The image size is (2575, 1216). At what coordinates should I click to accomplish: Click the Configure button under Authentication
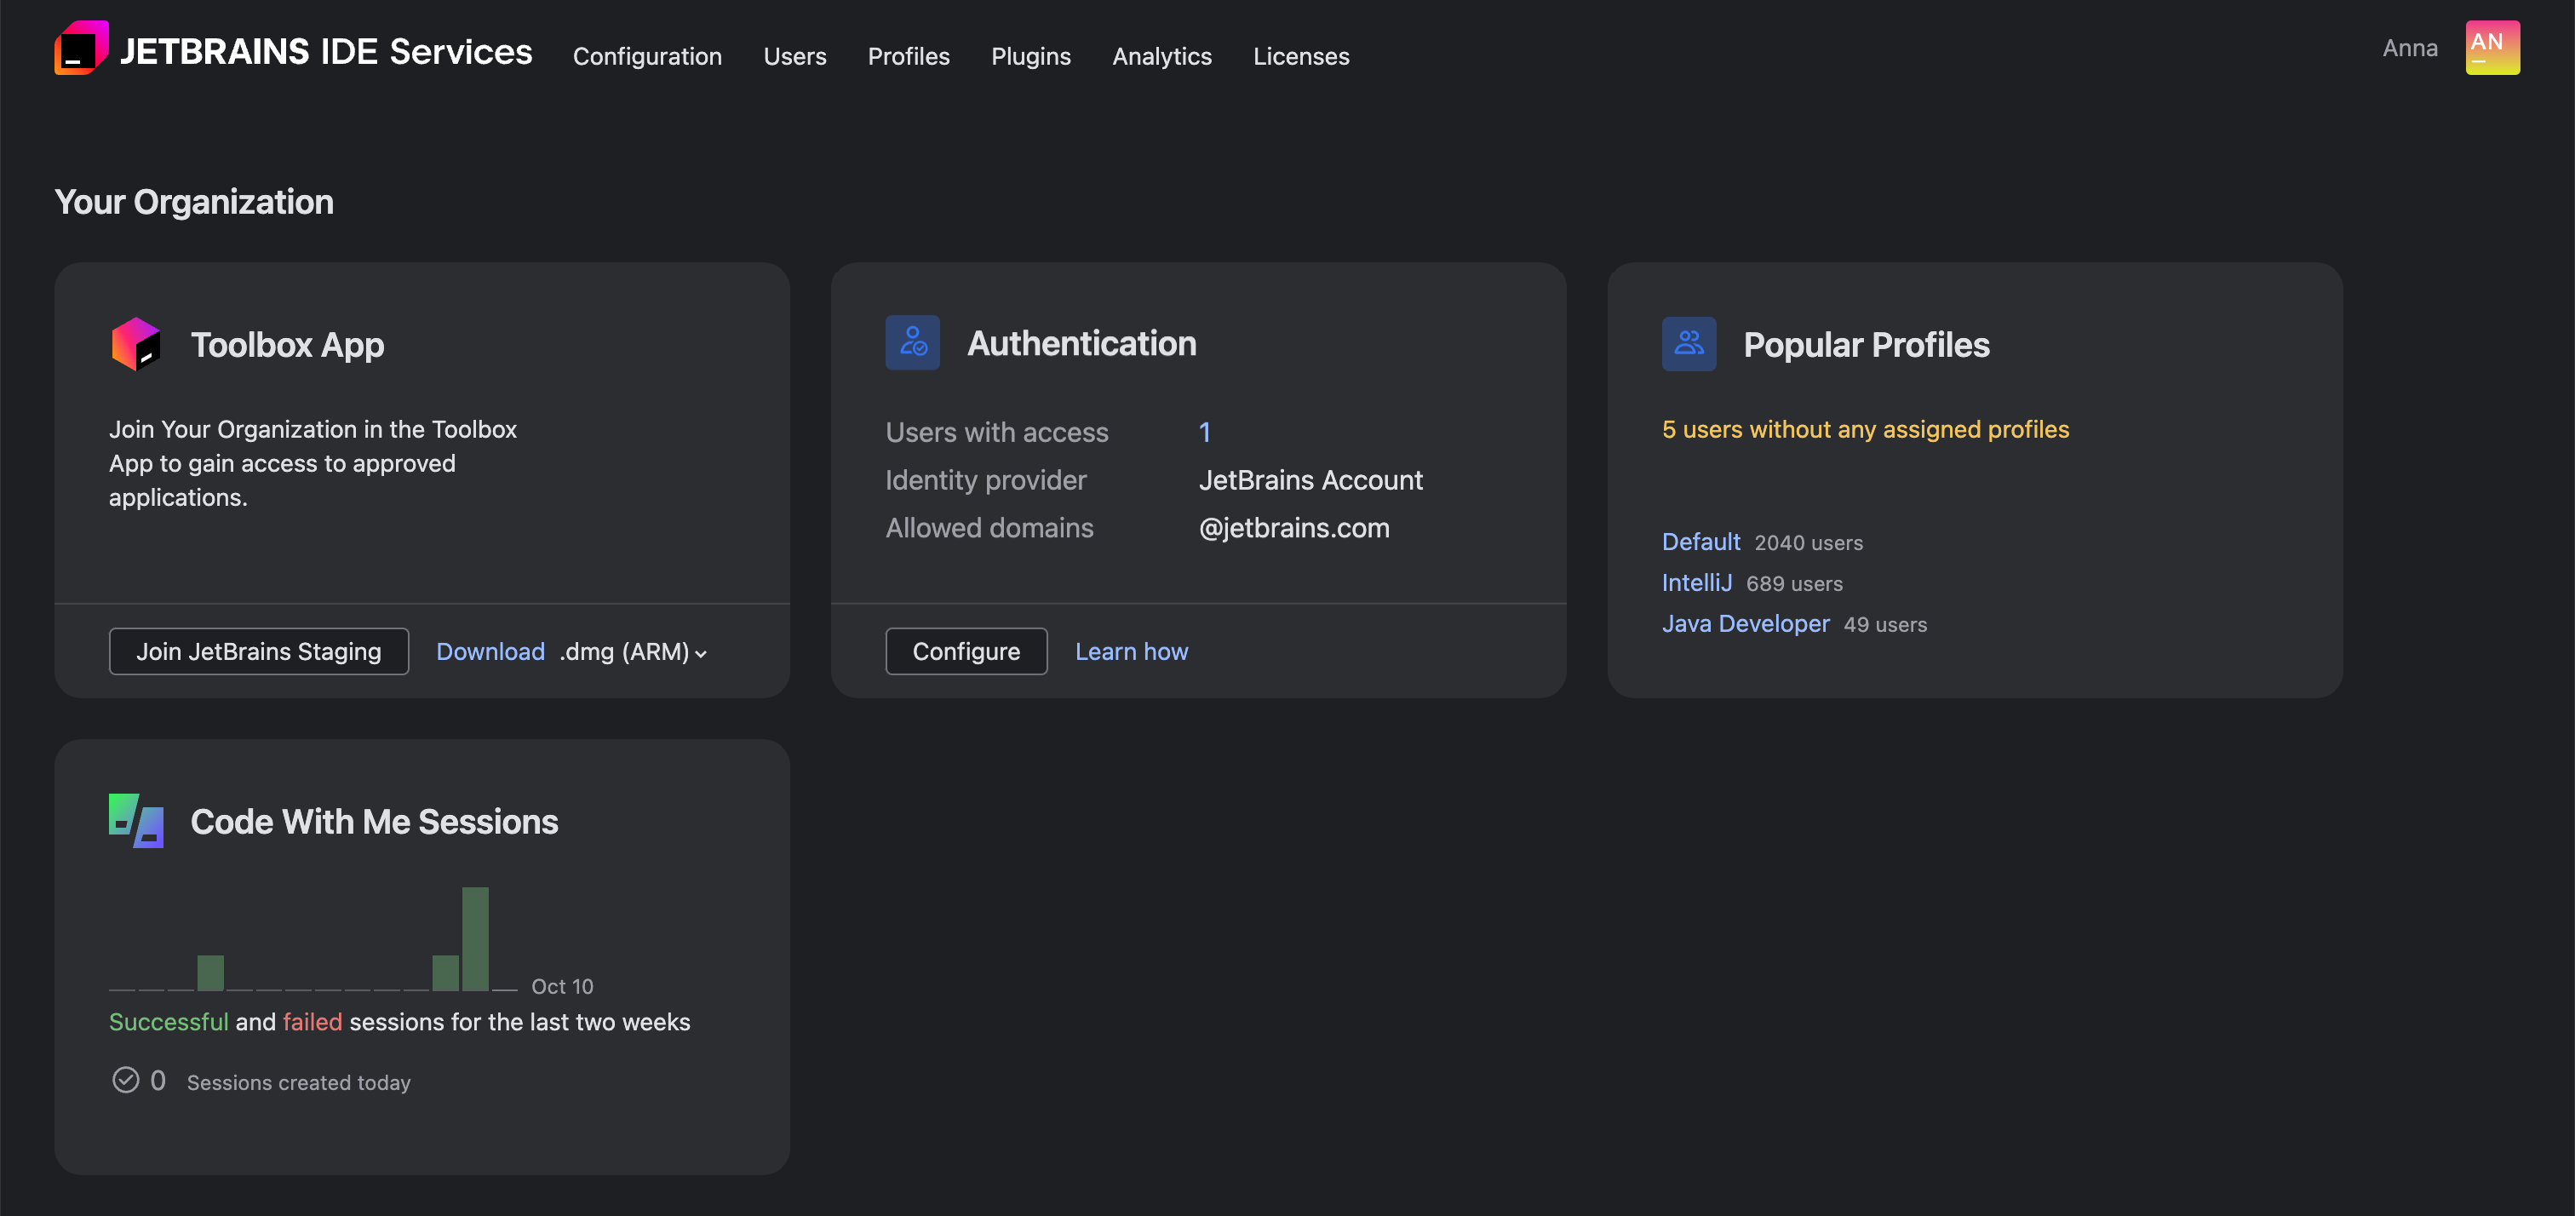tap(966, 651)
